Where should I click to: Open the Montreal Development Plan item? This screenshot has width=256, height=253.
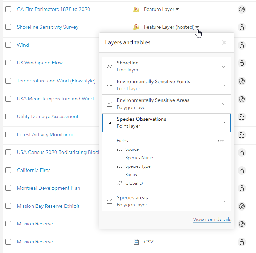[49, 188]
